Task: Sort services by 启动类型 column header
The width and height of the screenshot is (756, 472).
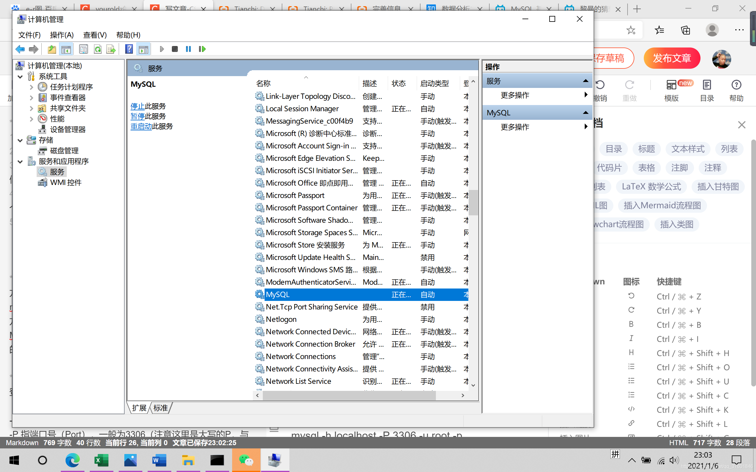Action: pos(438,83)
